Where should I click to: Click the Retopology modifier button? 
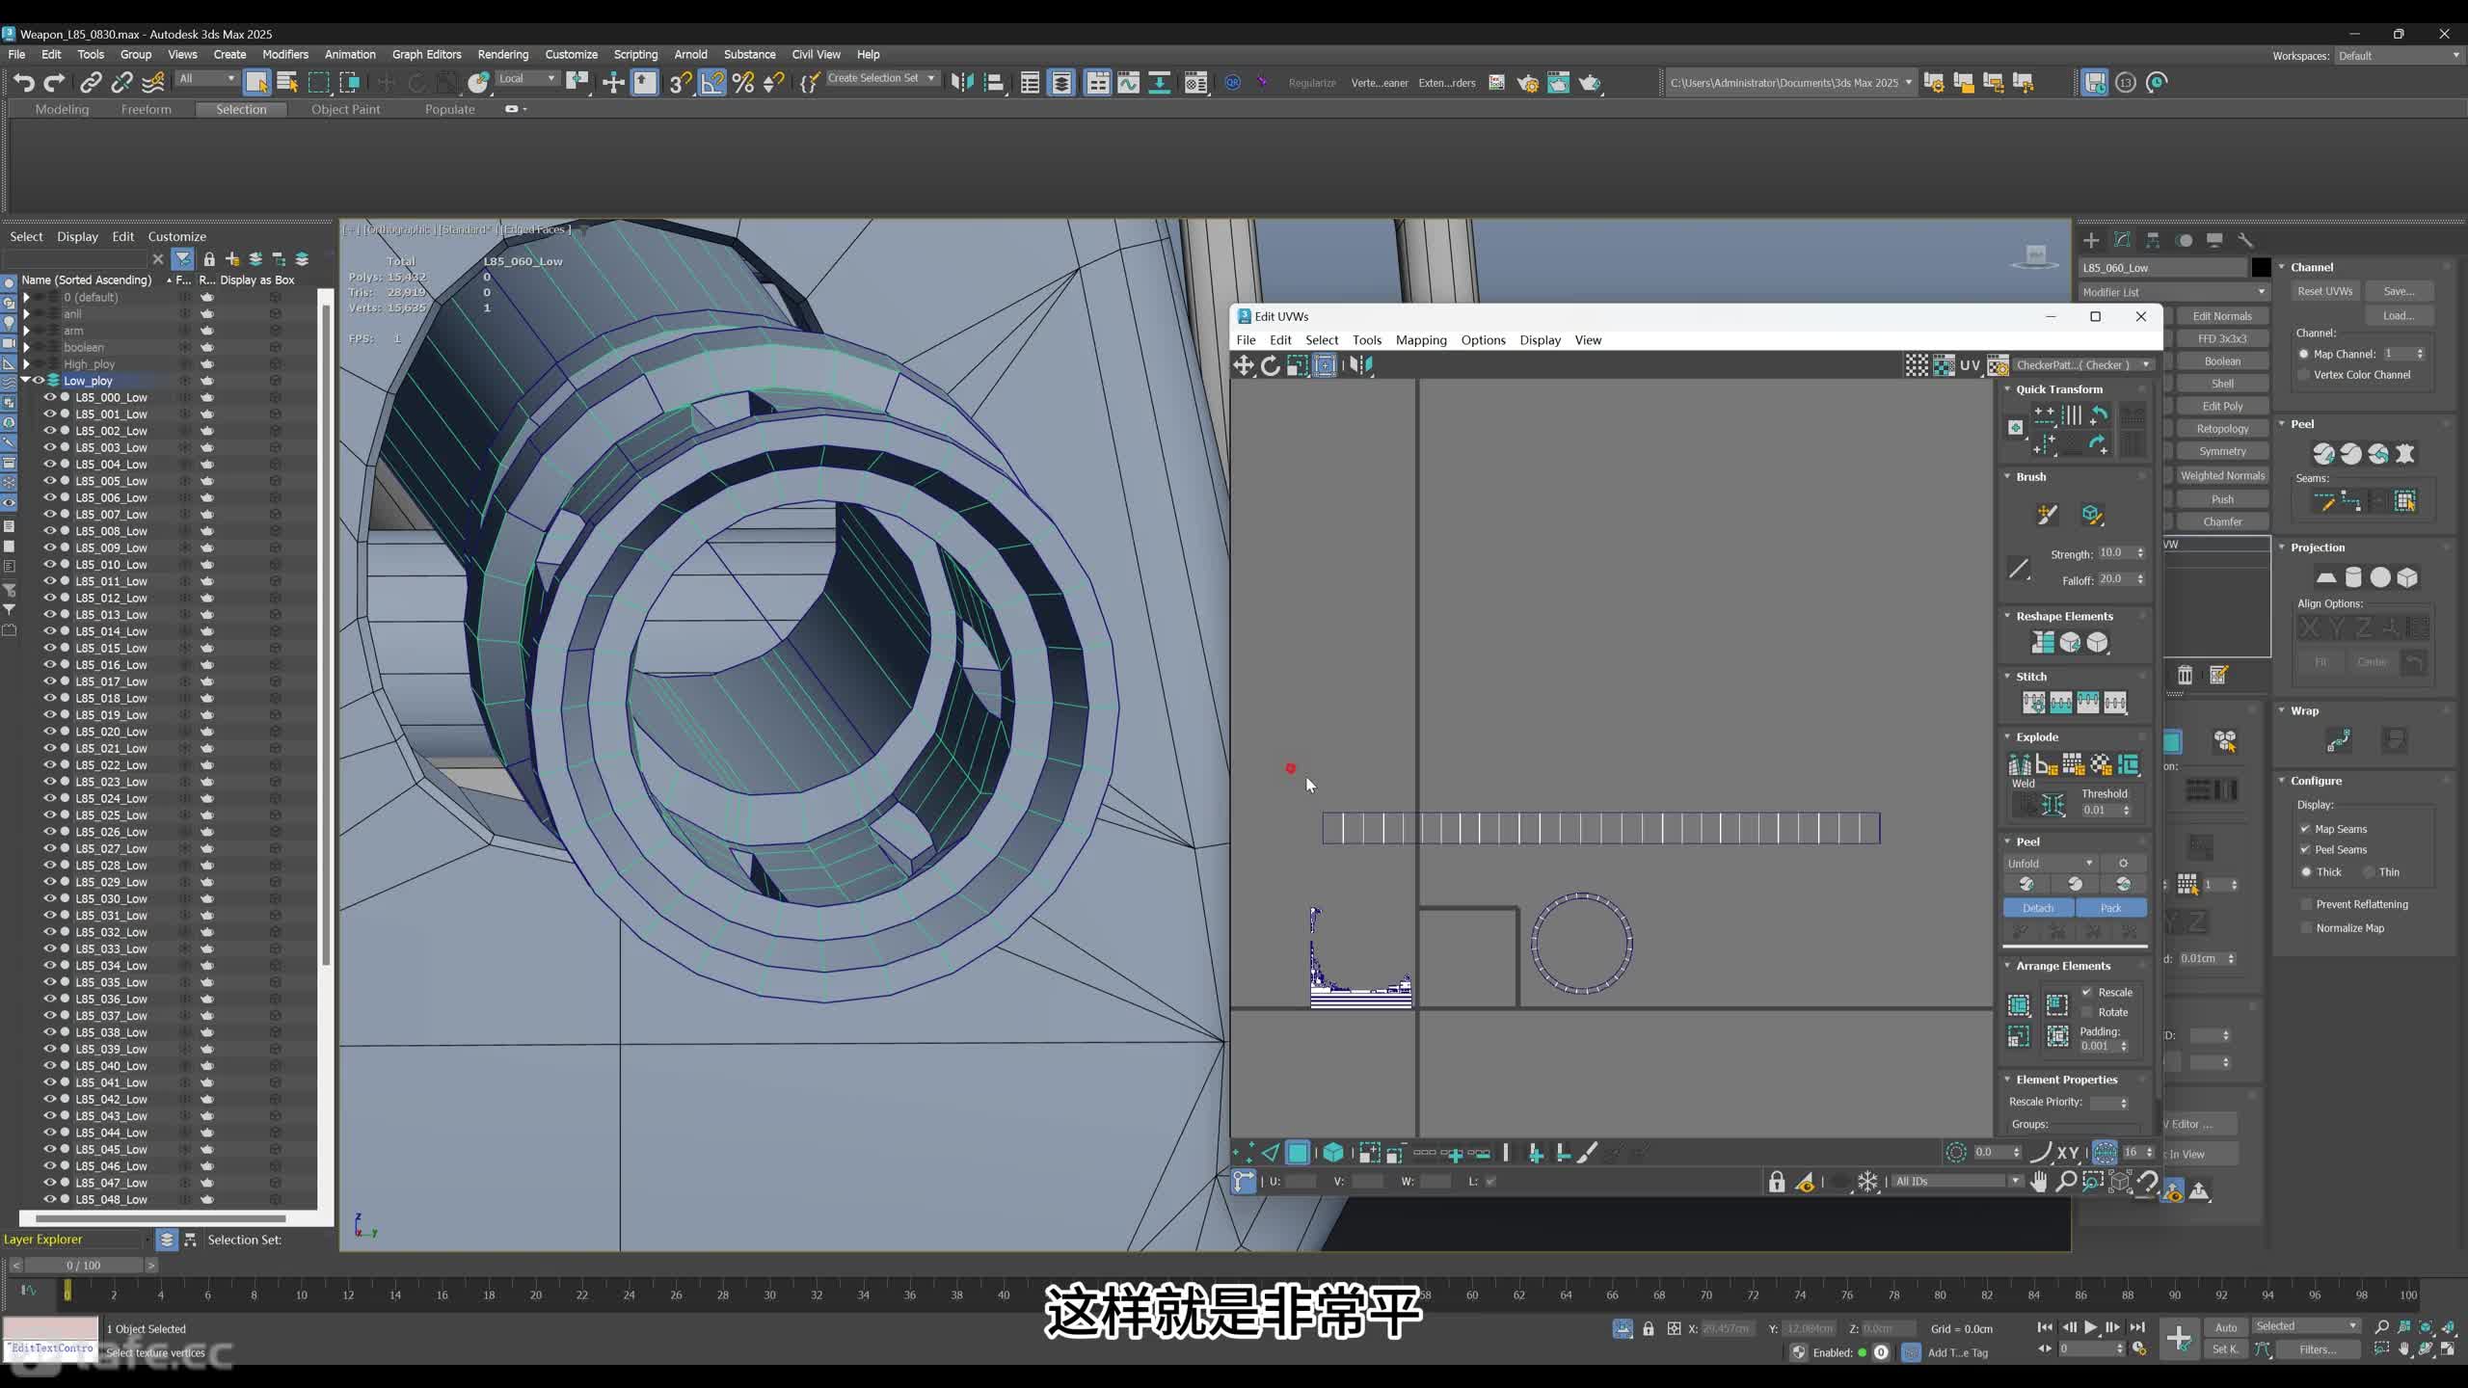tap(2222, 429)
